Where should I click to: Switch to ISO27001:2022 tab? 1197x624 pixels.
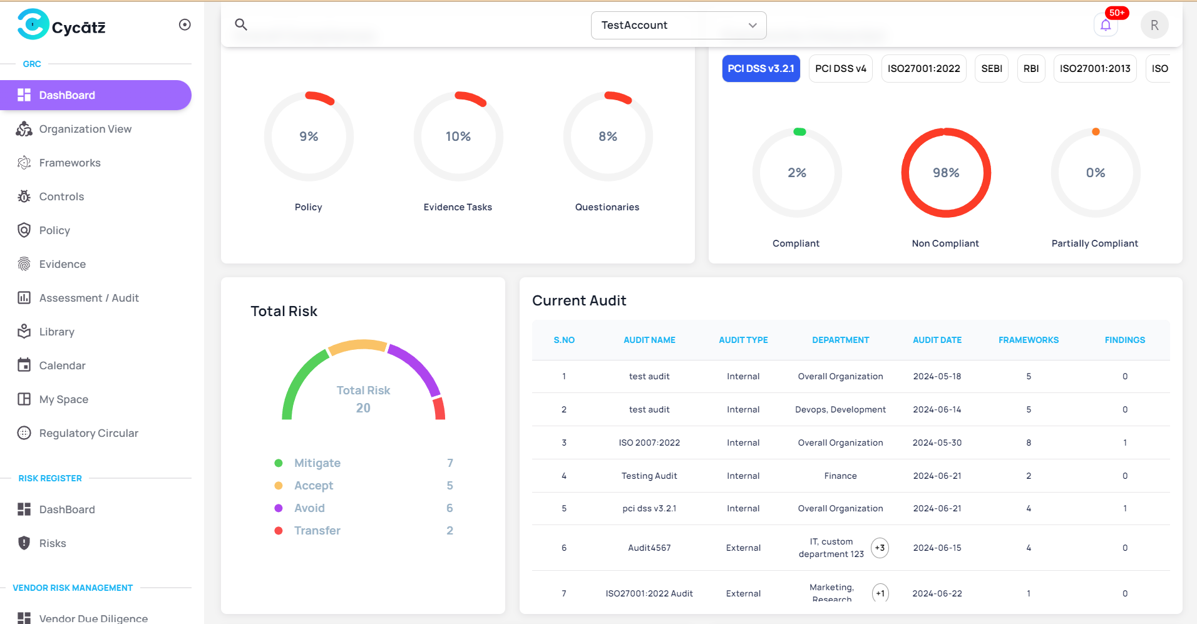pos(924,69)
